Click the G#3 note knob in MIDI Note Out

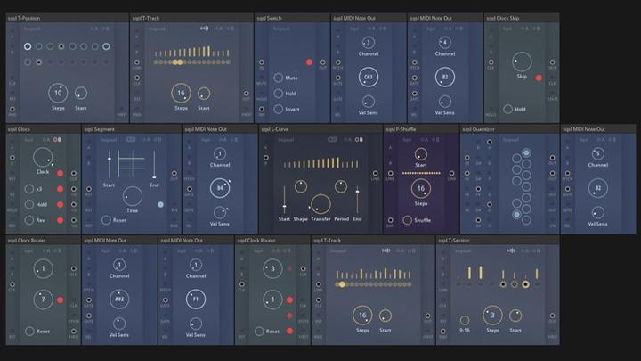[x=369, y=77]
